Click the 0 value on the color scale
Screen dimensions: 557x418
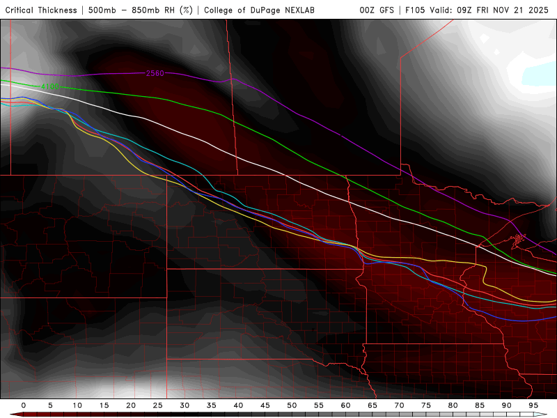click(24, 405)
